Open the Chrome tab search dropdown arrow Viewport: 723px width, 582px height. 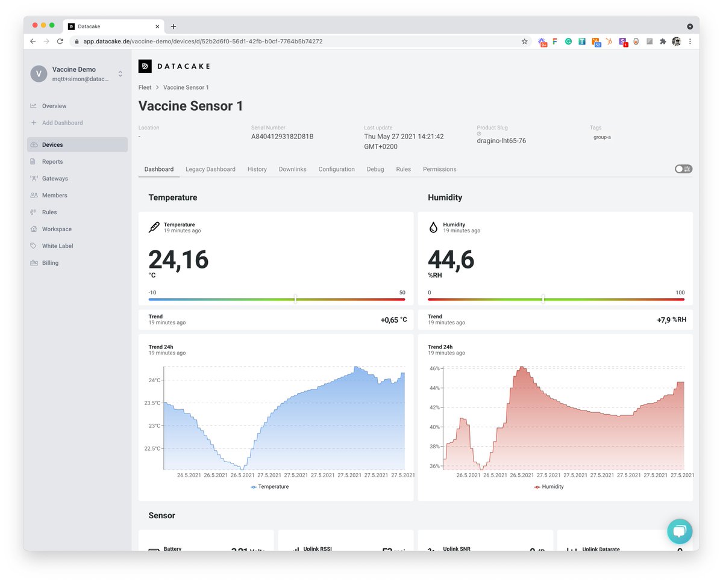point(690,26)
